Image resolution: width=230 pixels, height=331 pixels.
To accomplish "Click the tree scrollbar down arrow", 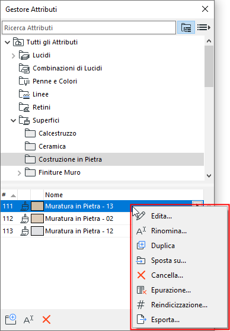I will (x=209, y=175).
